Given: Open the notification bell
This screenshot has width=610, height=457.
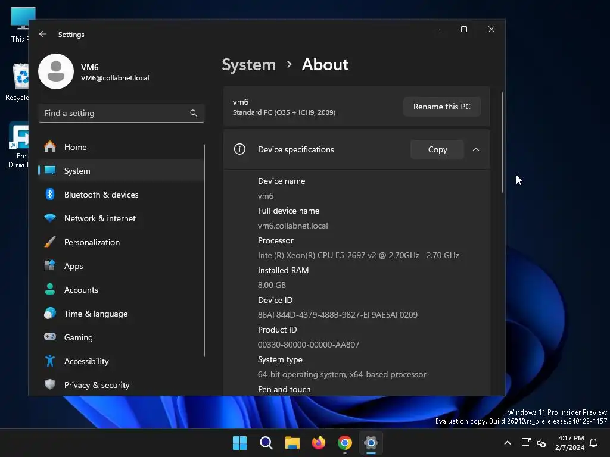Looking at the screenshot, I should pos(593,443).
